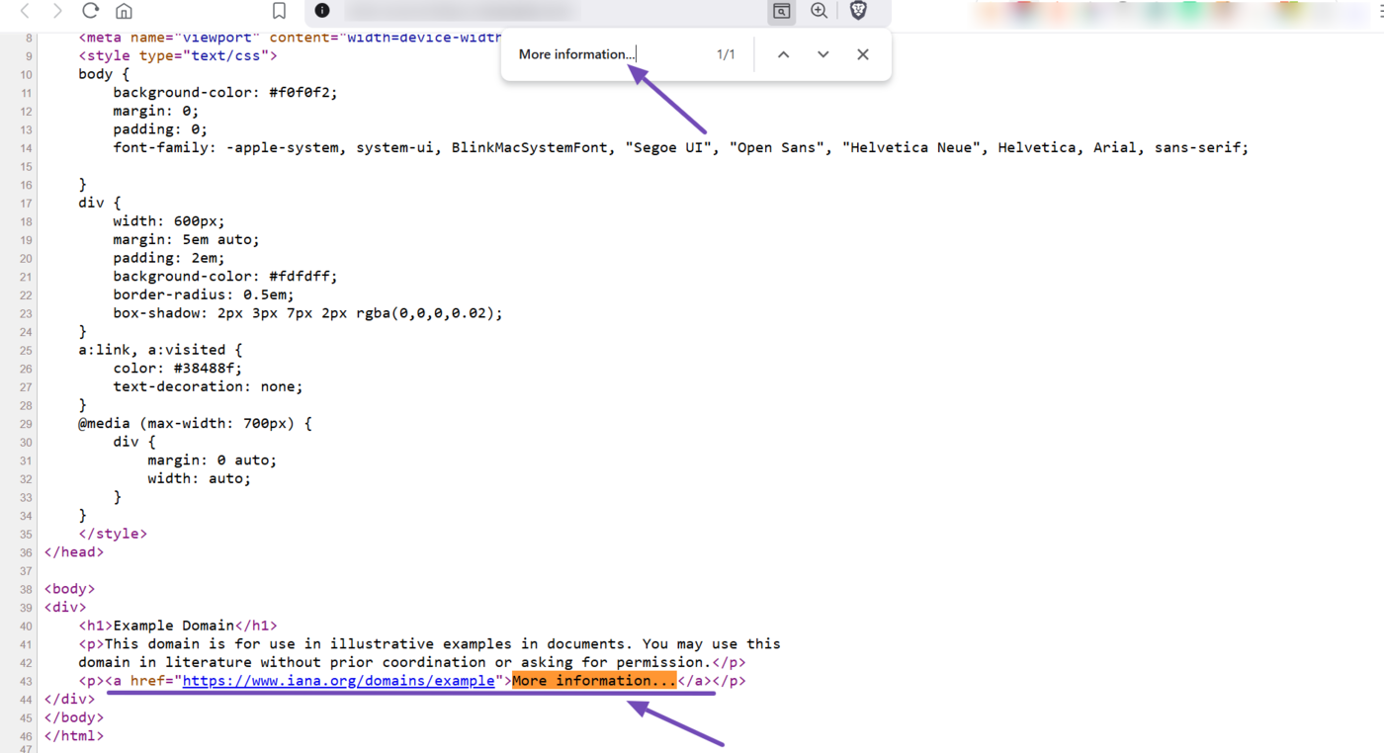Screen dimensions: 1384x753
Task: Click the #38488f color value in source
Action: pos(207,368)
